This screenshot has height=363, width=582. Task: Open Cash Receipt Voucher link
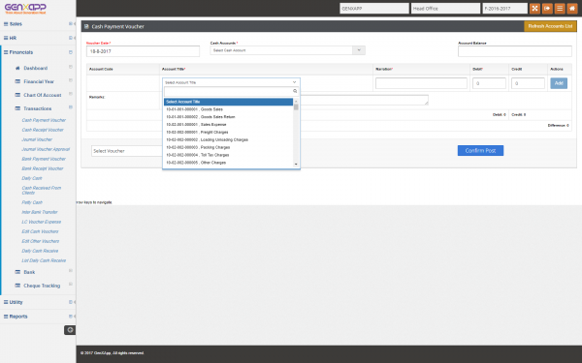[43, 130]
